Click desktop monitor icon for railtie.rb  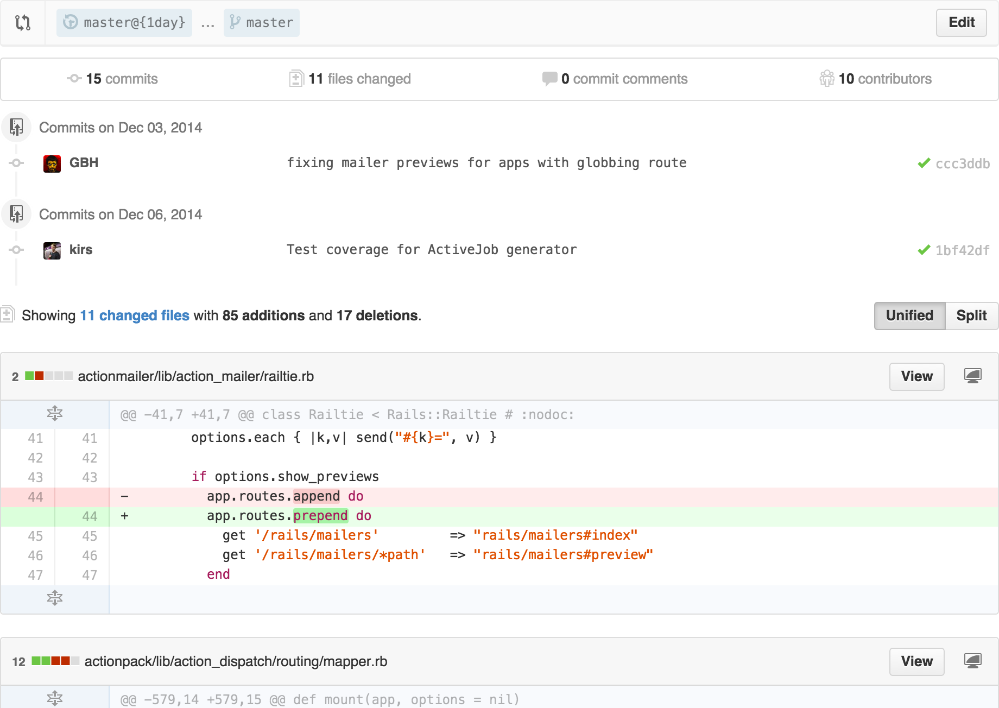(x=972, y=376)
